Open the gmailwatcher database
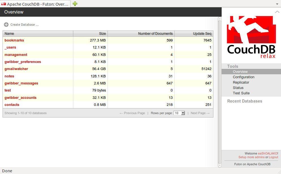281x174 pixels. click(16, 69)
